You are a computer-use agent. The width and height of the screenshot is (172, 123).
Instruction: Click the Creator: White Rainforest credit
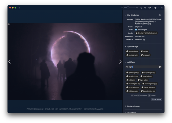147,33
